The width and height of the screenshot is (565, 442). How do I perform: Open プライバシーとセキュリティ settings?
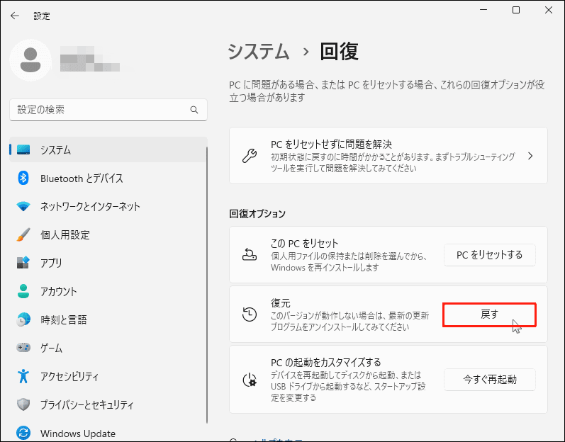click(108, 404)
